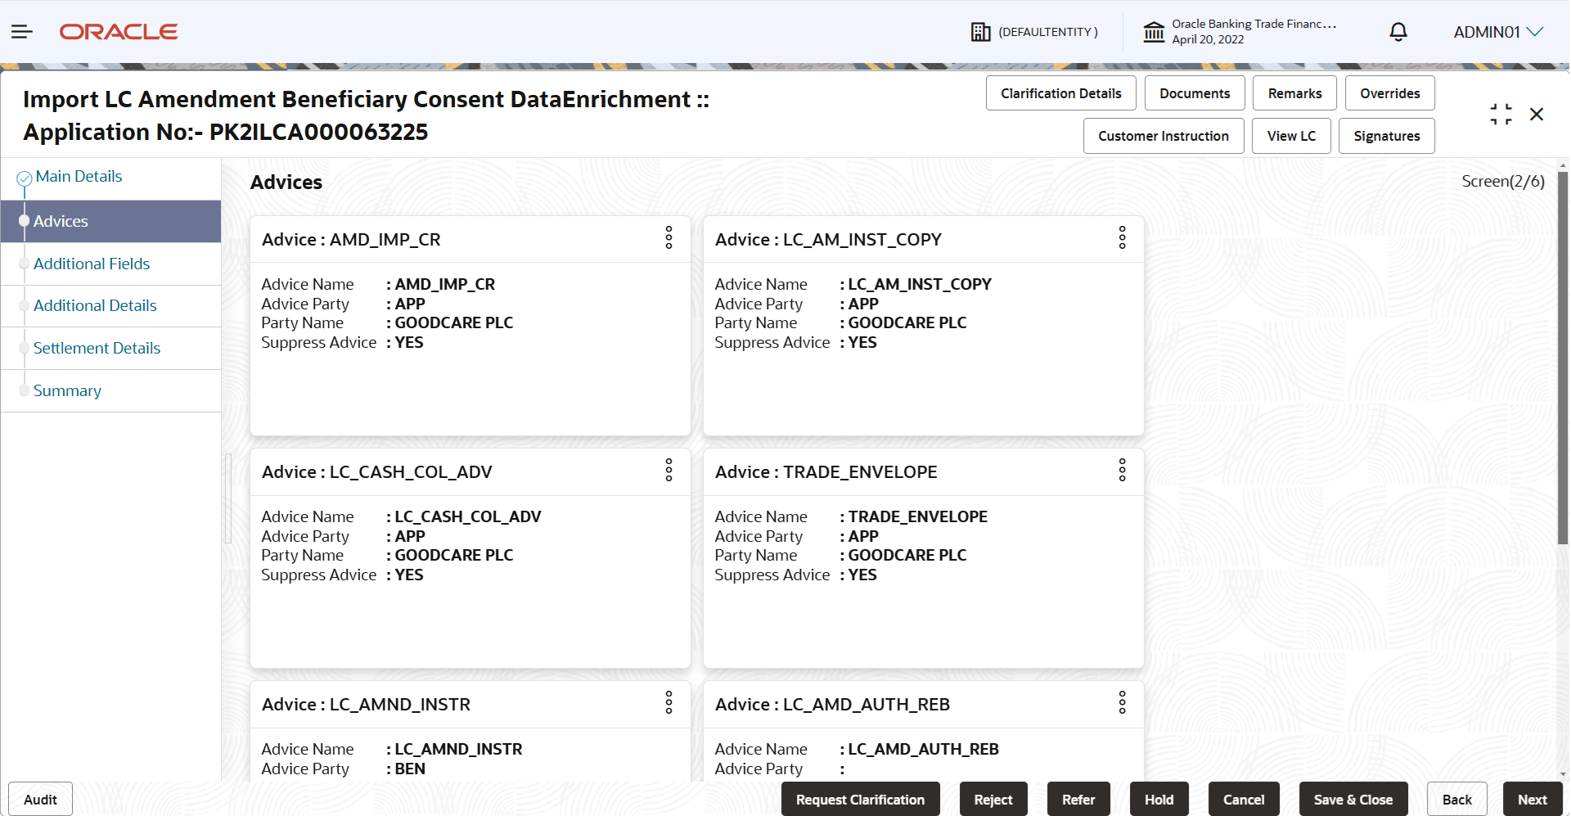Image resolution: width=1571 pixels, height=816 pixels.
Task: Go Back to previous screen
Action: [1456, 800]
